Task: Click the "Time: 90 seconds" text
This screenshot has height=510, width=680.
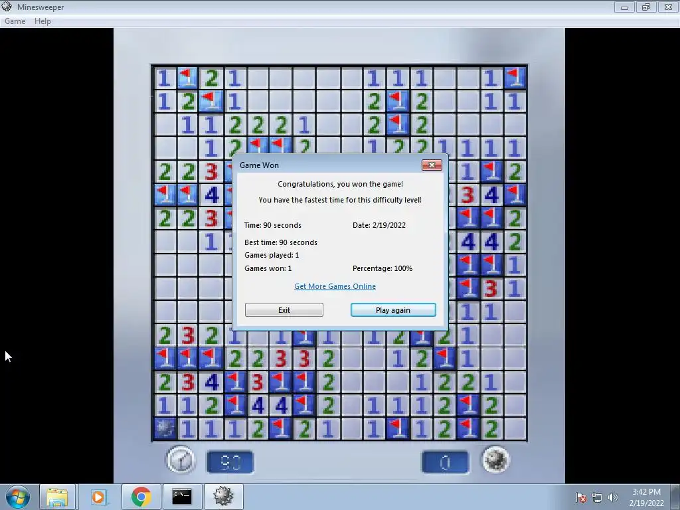Action: [x=272, y=225]
